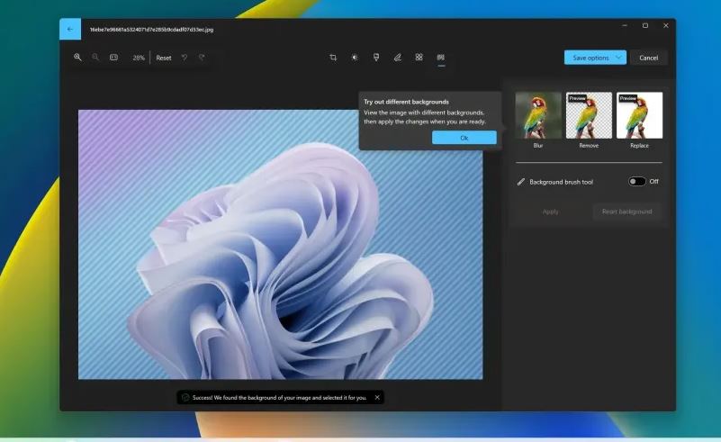721x442 pixels.
Task: Expand the Save options dropdown arrow
Action: tap(619, 58)
